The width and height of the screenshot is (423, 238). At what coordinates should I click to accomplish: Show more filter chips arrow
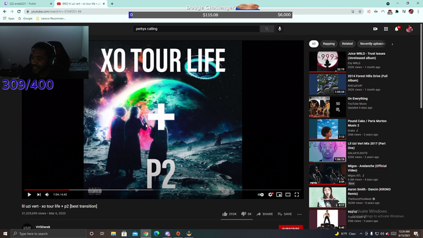click(393, 44)
